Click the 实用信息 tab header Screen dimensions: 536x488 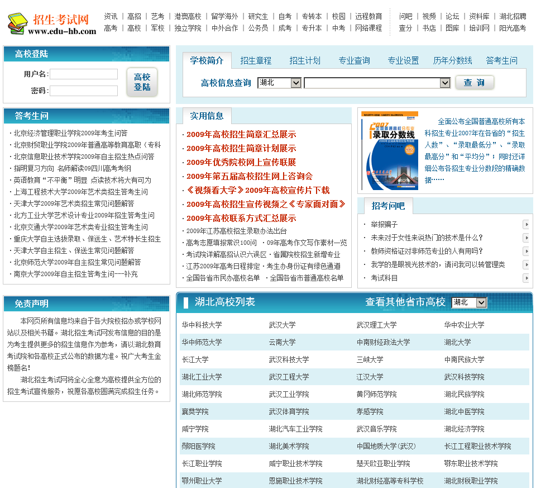207,116
